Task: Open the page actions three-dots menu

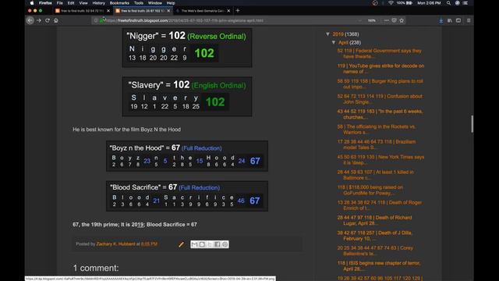Action: [387, 20]
